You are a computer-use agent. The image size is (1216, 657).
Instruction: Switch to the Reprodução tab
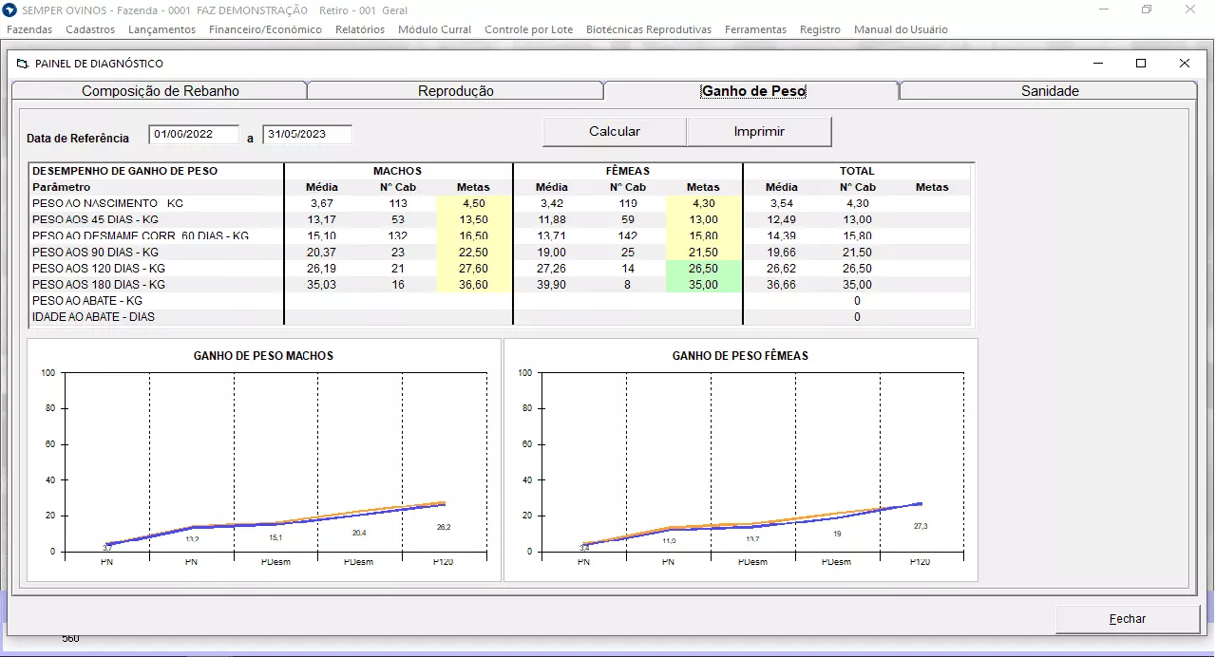coord(455,91)
